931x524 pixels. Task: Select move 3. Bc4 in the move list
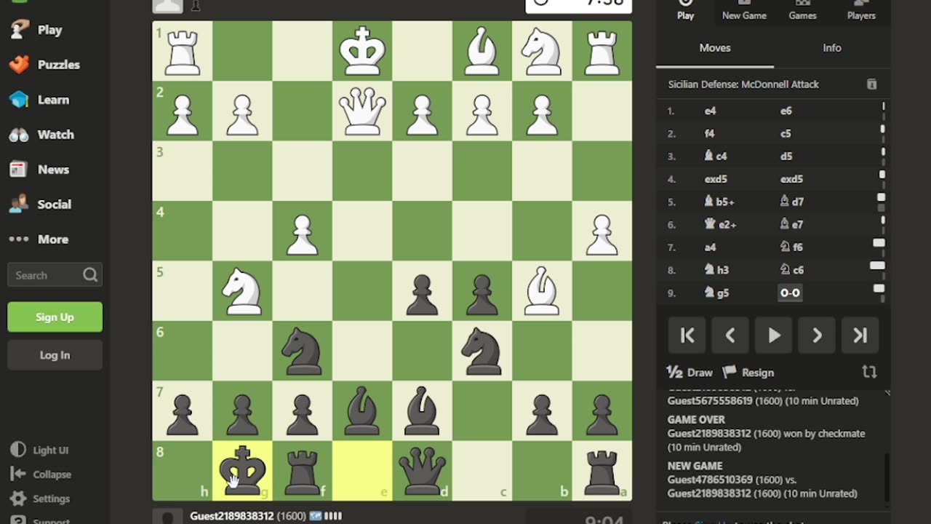click(x=716, y=156)
